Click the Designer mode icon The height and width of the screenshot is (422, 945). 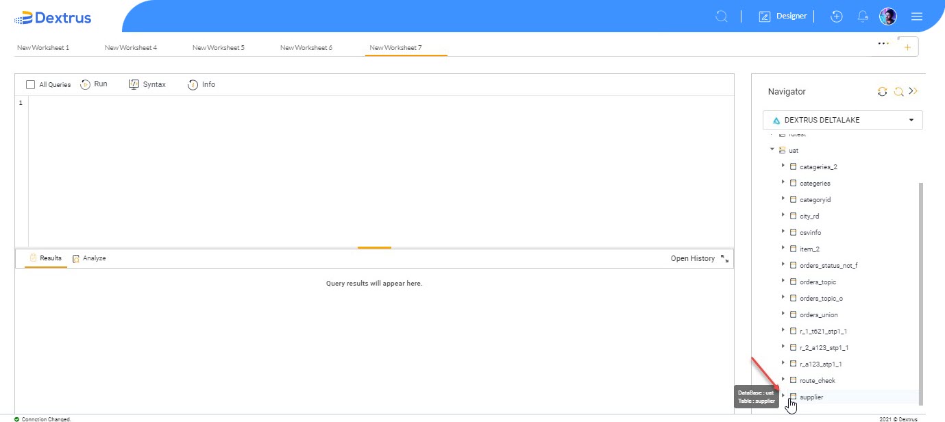(x=765, y=16)
